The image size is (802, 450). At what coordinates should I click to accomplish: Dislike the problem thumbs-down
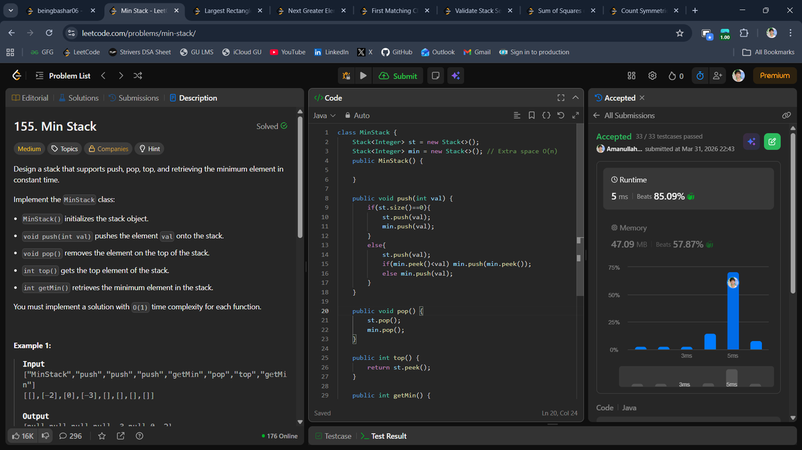[x=46, y=436]
